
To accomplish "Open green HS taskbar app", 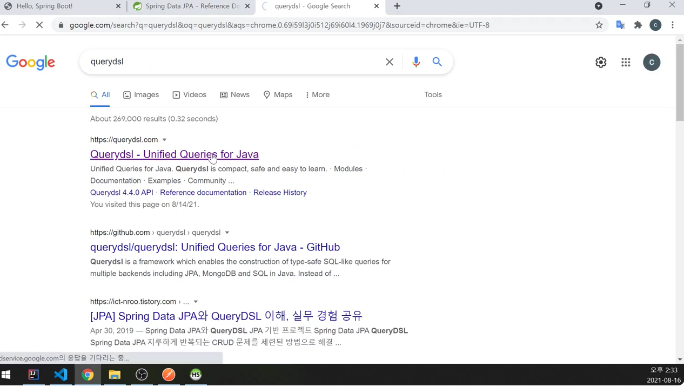I will coord(196,375).
